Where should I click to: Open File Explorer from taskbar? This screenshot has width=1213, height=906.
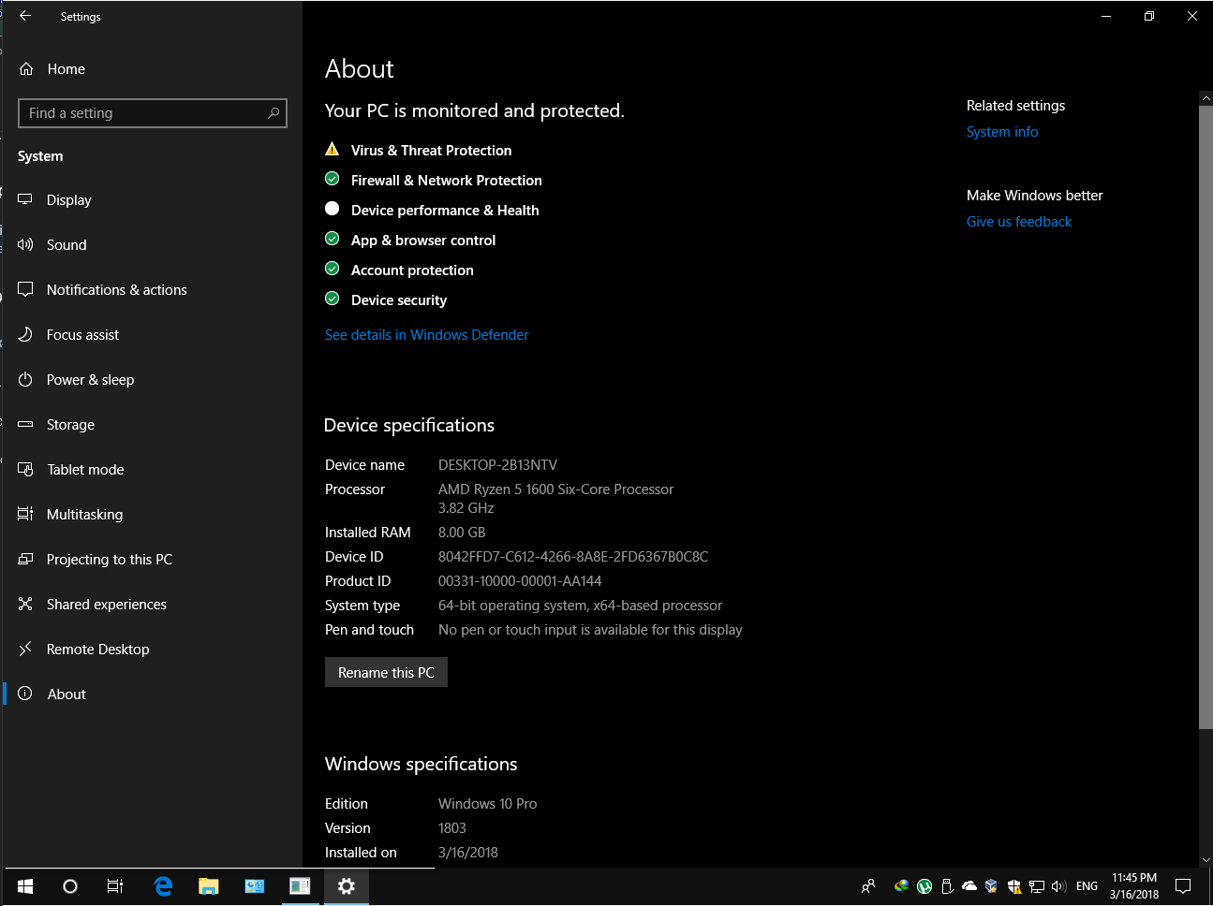(x=208, y=886)
